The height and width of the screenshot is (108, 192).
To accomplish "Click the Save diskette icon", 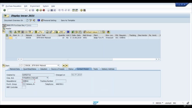I will pos(33,10).
